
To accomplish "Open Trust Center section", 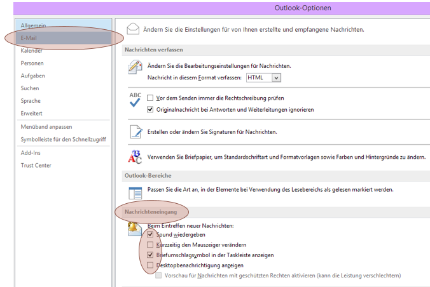I will (x=36, y=165).
